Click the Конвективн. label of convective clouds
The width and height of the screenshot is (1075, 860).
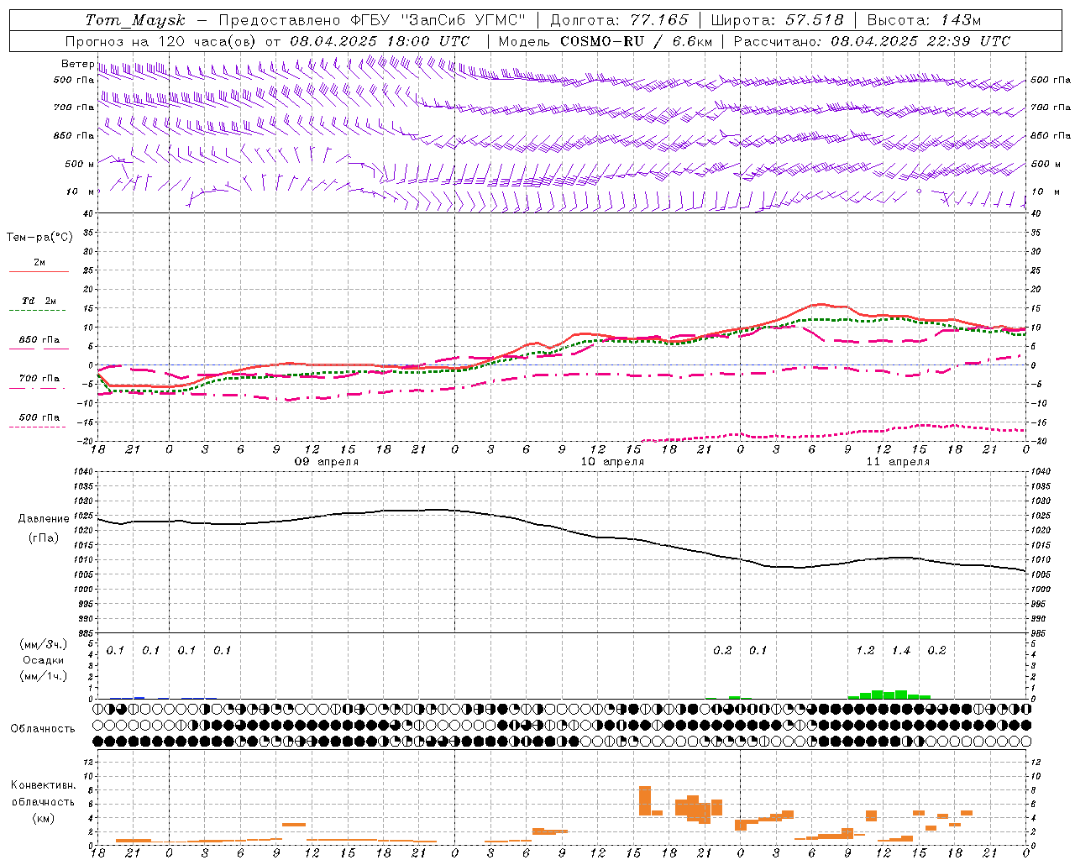pyautogui.click(x=44, y=785)
